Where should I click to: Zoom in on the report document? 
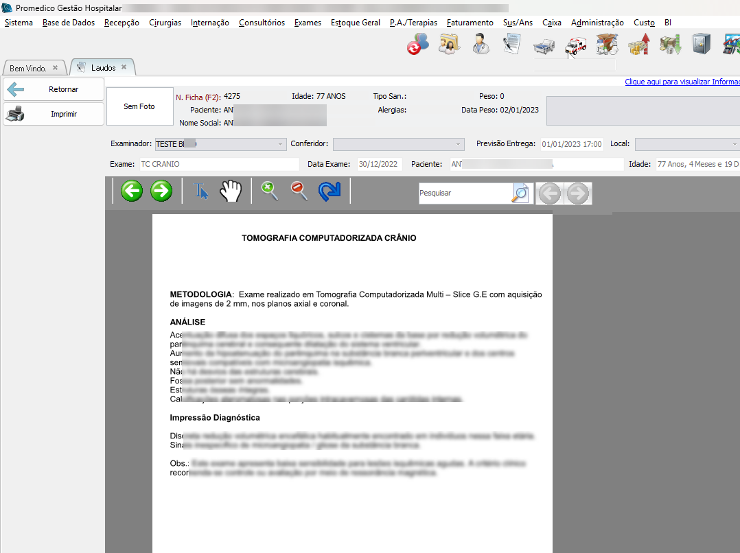pos(270,191)
